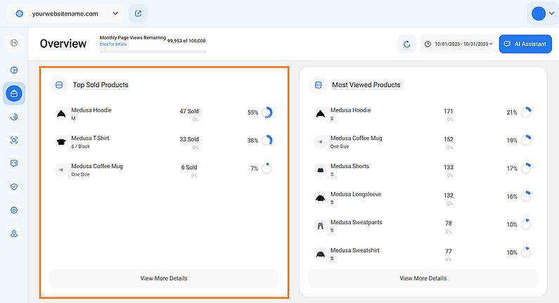559x303 pixels.
Task: Click the sidebar collapse arrow icon
Action: [14, 44]
